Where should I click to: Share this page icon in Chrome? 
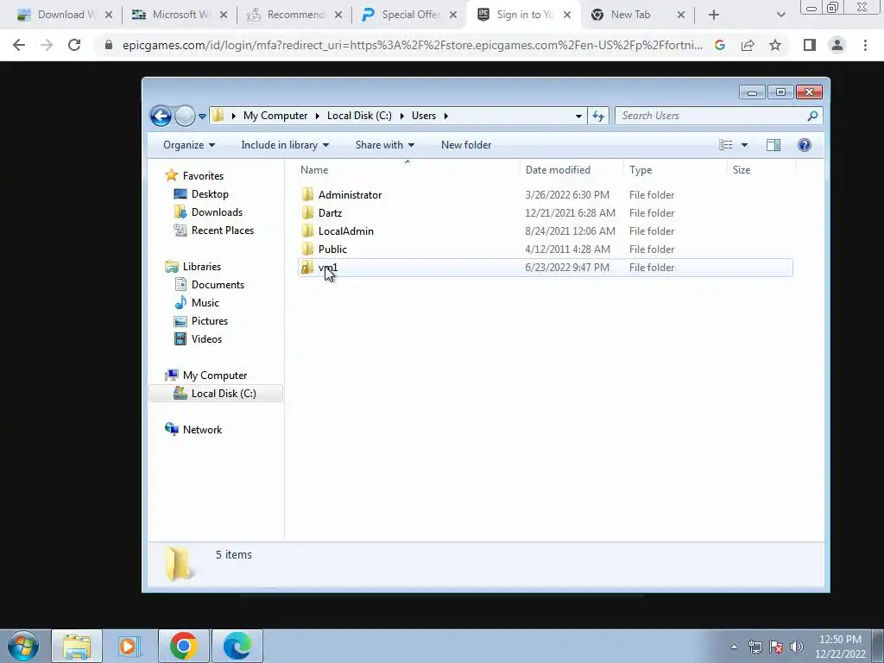click(748, 45)
